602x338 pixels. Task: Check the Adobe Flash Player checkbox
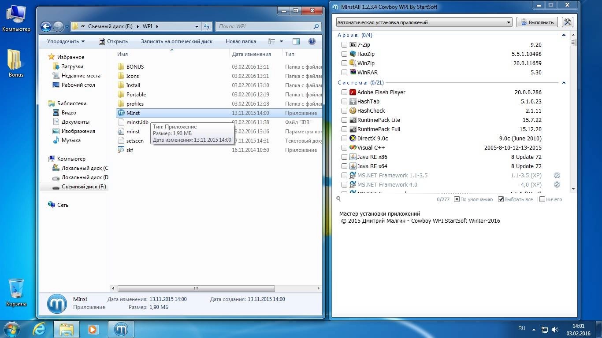(x=344, y=92)
